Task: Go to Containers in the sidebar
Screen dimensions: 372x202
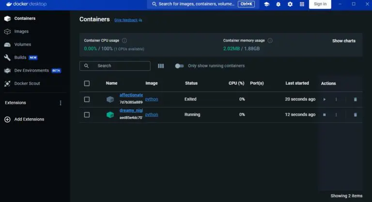Action: [x=25, y=18]
